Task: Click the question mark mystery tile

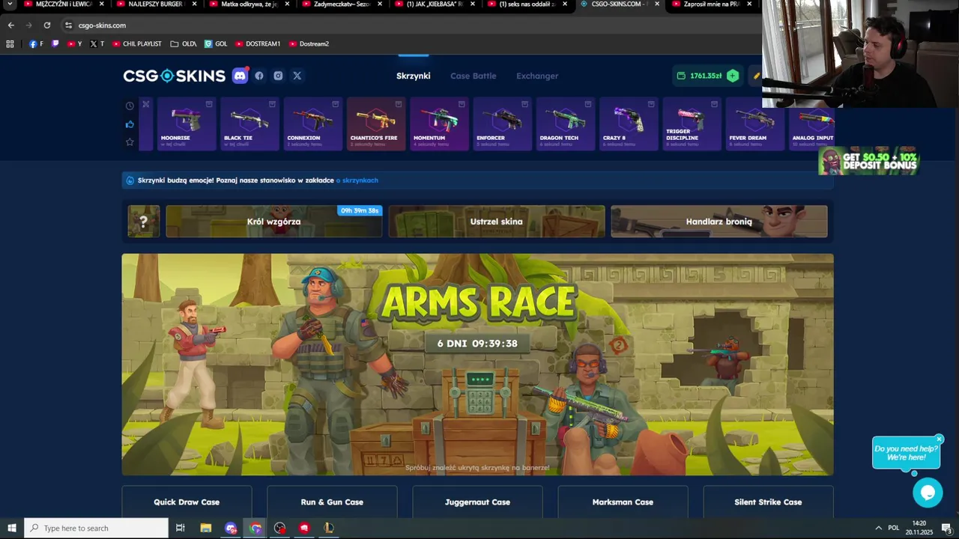Action: pos(144,222)
